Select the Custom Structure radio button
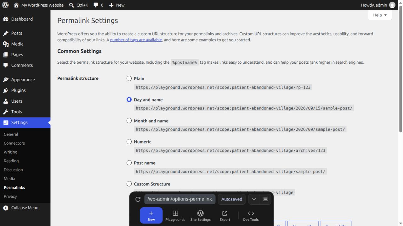The height and width of the screenshot is (226, 403). point(129,184)
